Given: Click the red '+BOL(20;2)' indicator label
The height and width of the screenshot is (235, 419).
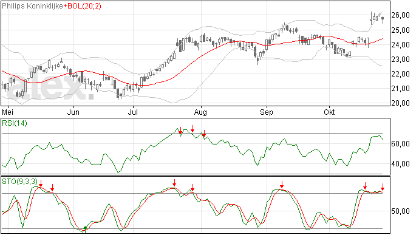Looking at the screenshot, I should [83, 6].
